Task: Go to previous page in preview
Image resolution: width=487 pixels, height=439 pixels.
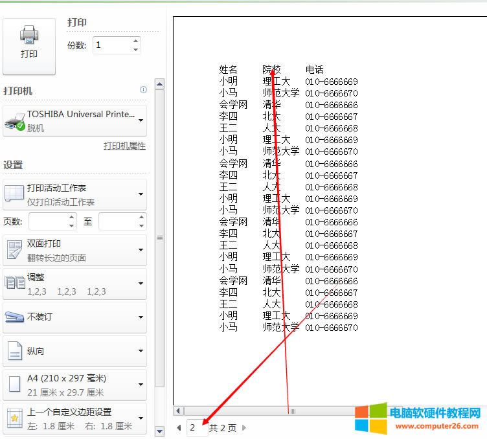Action: pos(179,428)
